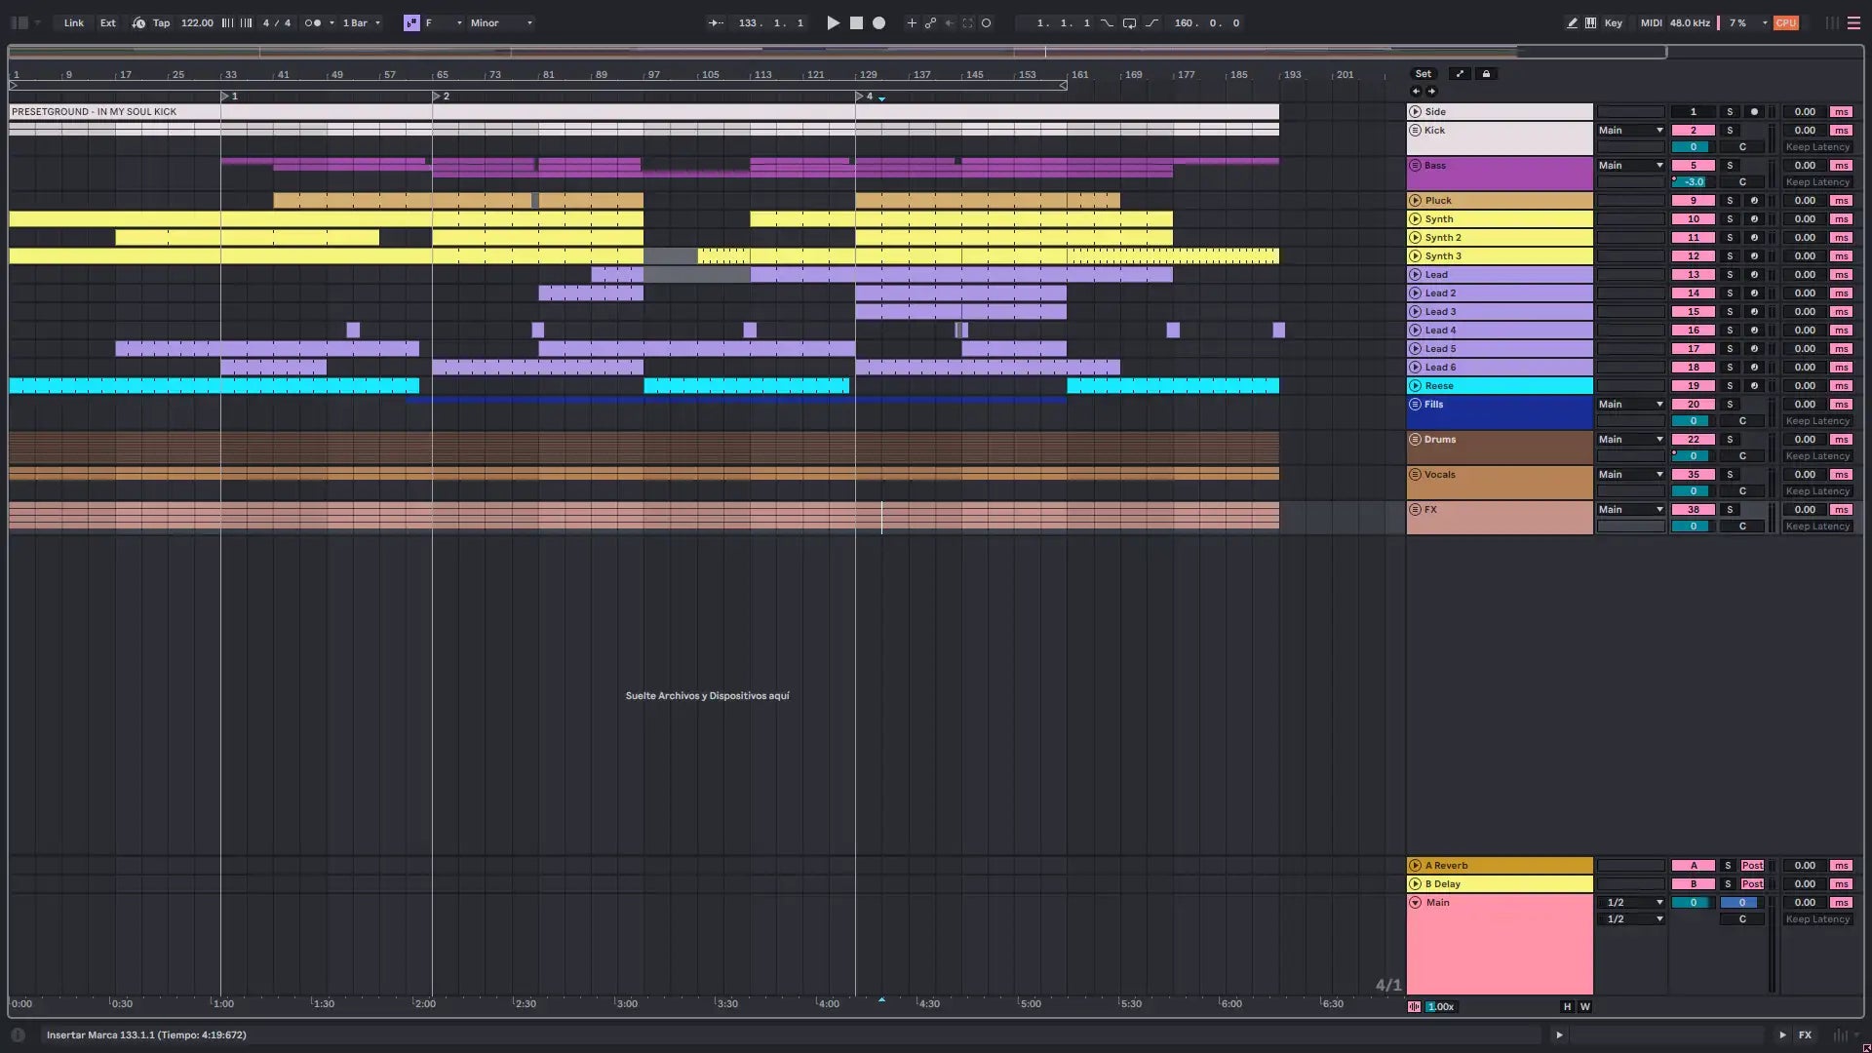Viewport: 1872px width, 1053px height.
Task: Enable Draw Mode pencil icon
Action: (1572, 22)
